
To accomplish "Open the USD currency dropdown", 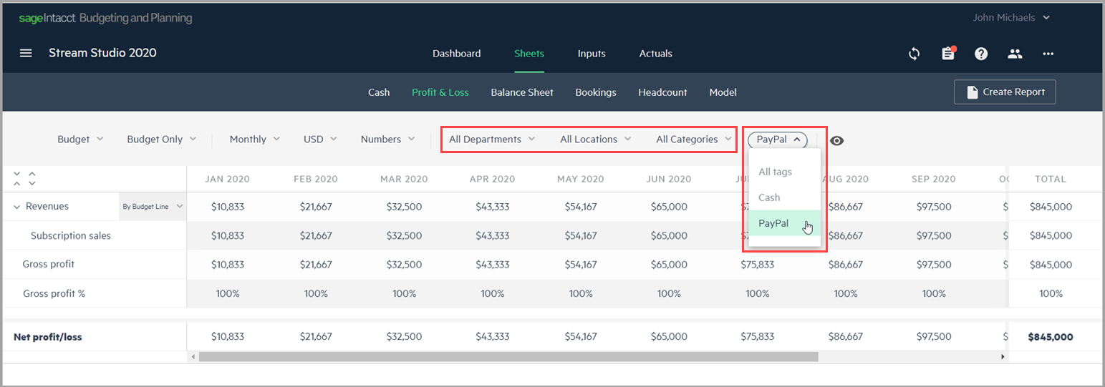I will point(320,139).
